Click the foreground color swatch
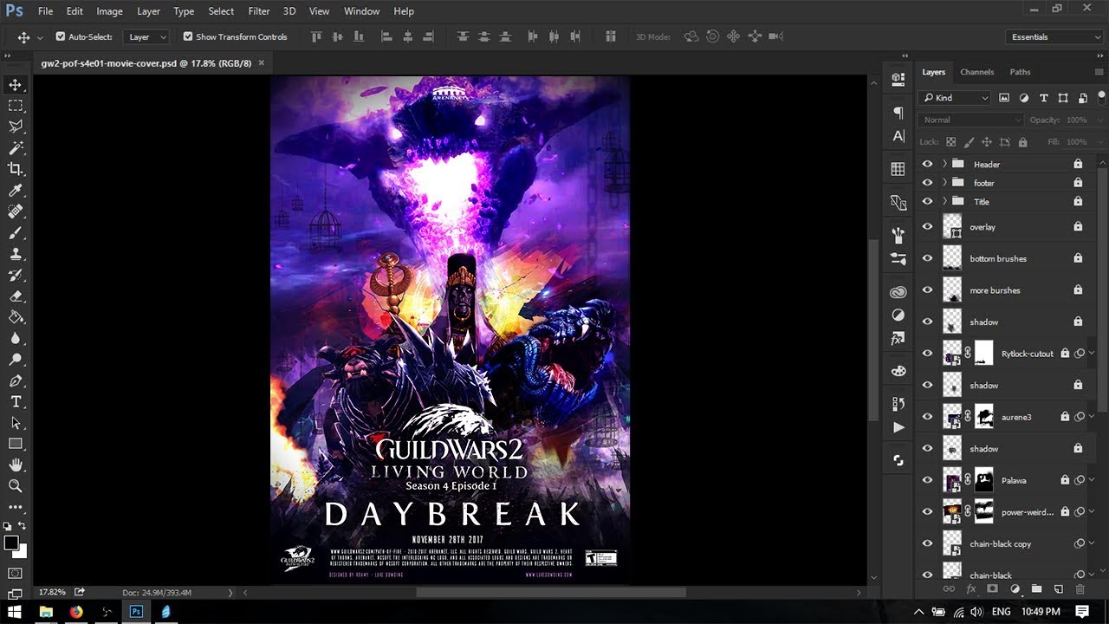 coord(11,543)
